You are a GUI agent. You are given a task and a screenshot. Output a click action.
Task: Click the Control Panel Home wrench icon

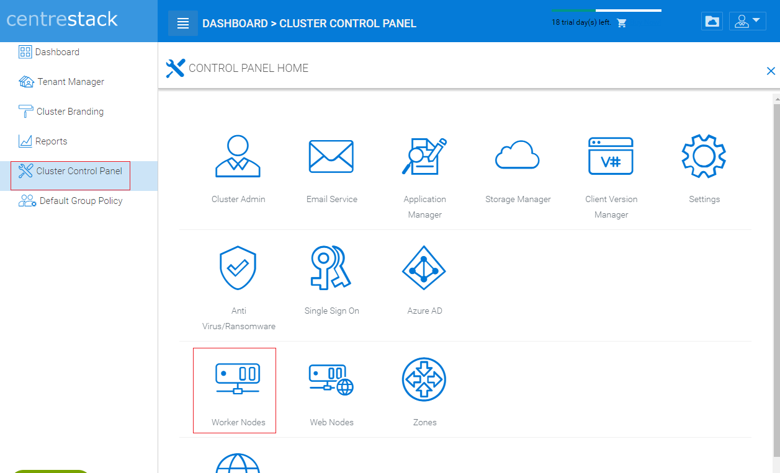176,68
